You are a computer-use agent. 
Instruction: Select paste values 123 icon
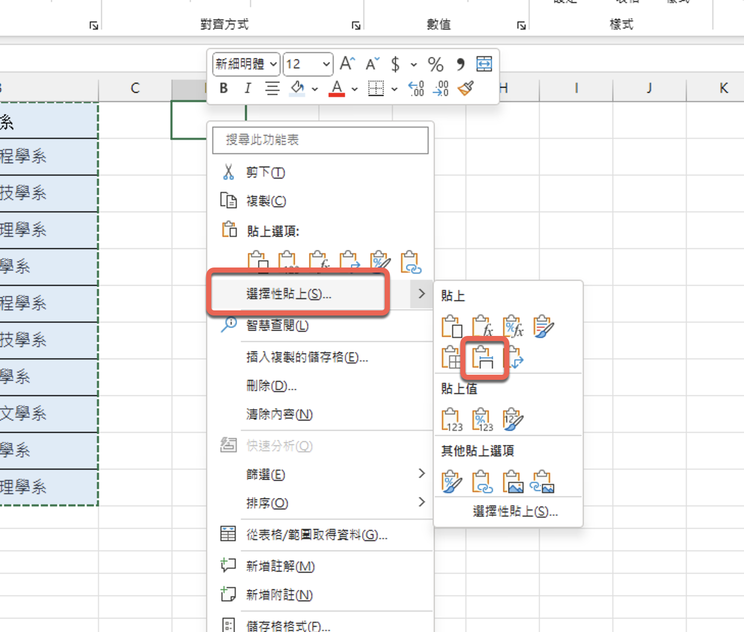coord(452,420)
